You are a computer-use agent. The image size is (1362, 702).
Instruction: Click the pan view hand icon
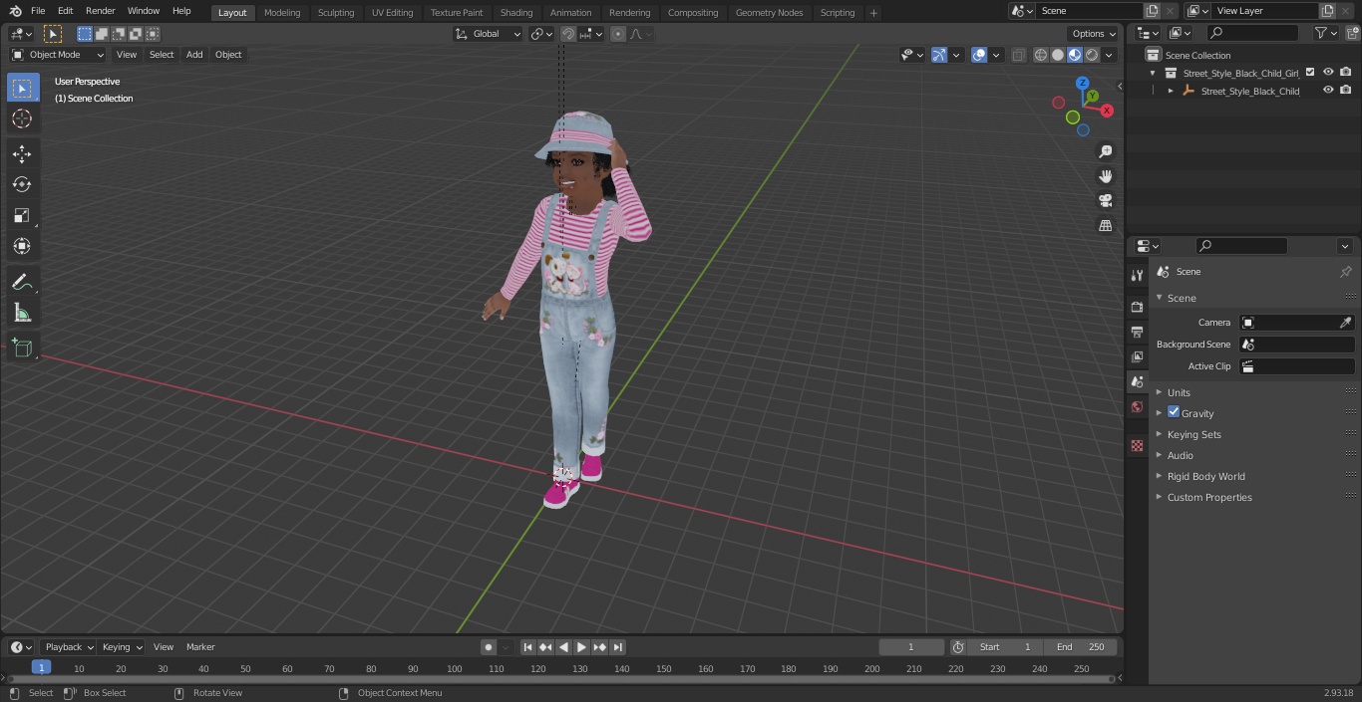coord(1105,176)
